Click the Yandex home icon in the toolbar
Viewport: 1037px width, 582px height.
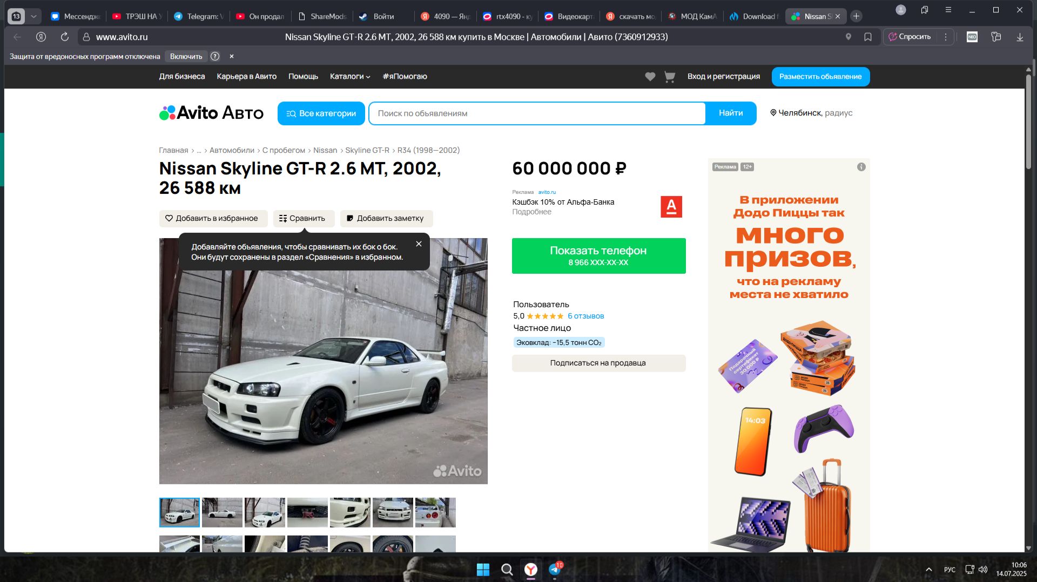pyautogui.click(x=41, y=37)
